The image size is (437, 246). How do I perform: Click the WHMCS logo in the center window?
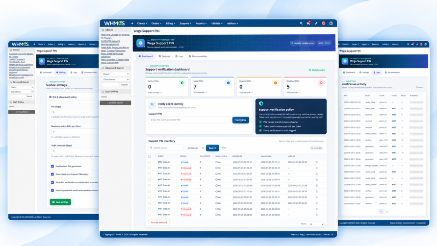click(x=114, y=24)
